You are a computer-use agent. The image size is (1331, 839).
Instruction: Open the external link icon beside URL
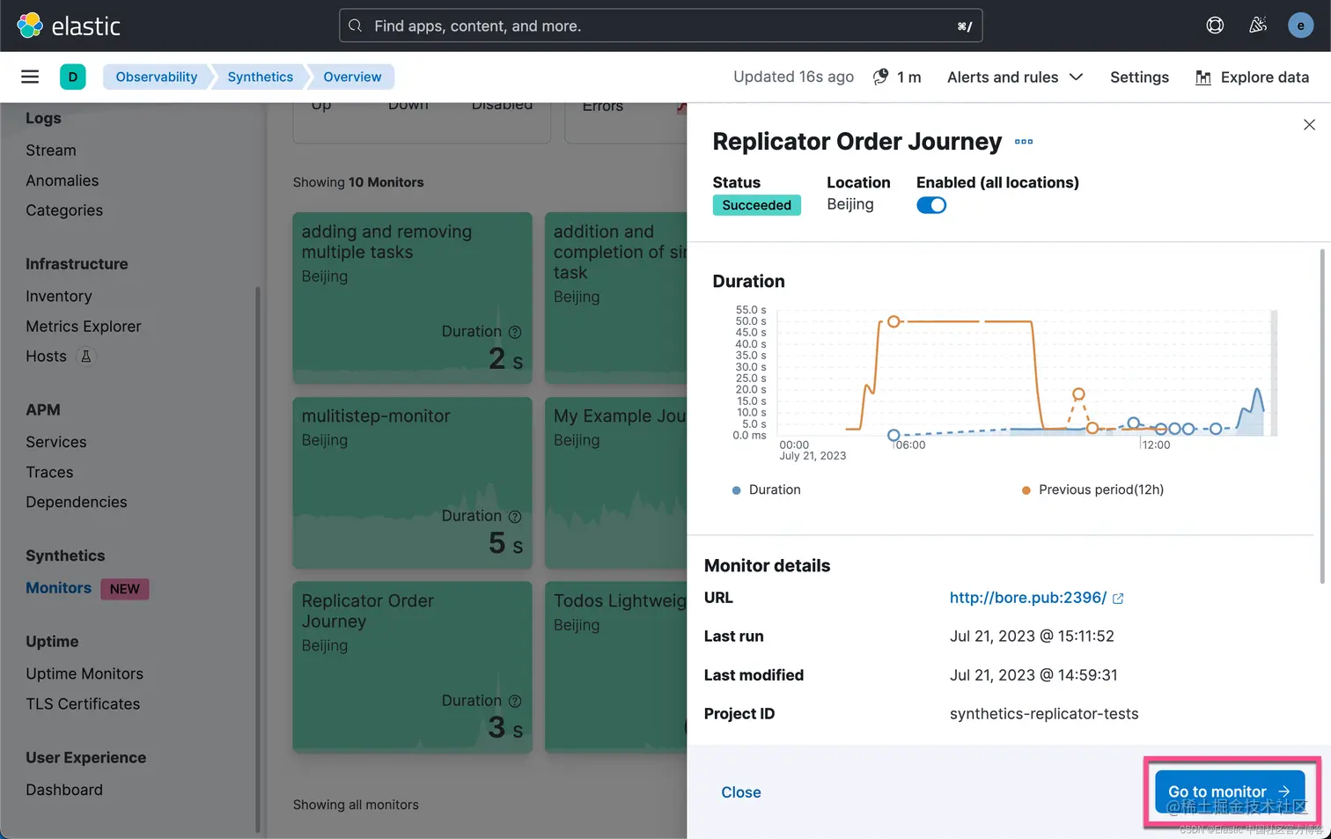(x=1118, y=599)
